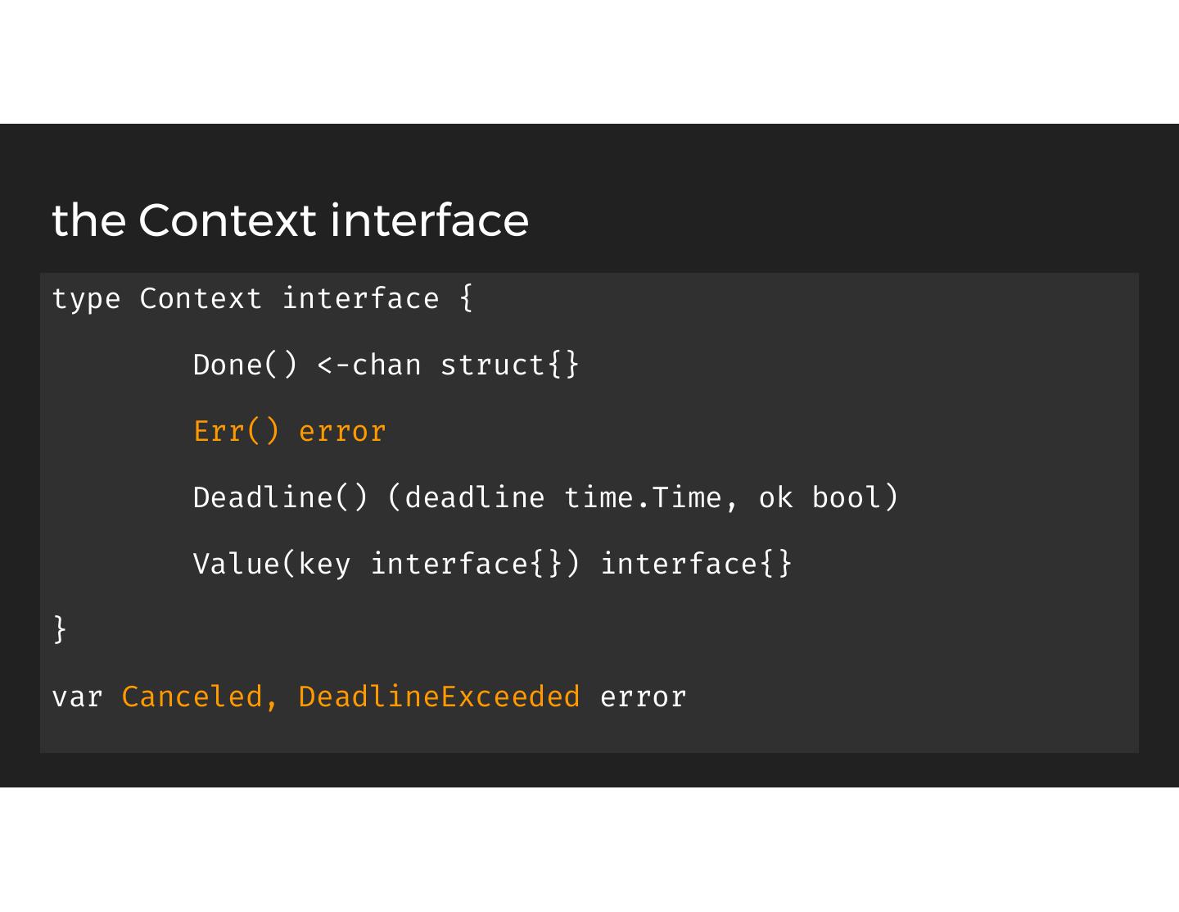Select the "bool)" type on the Deadline line
1179x912 pixels.
pyautogui.click(x=855, y=498)
